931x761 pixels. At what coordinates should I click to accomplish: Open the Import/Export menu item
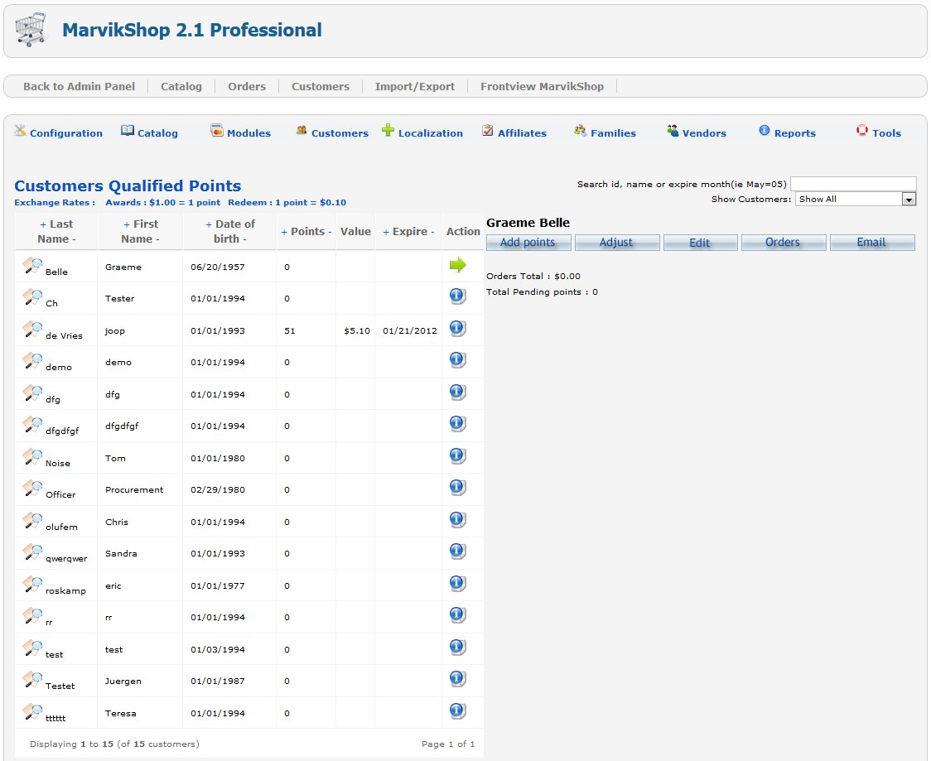tap(415, 87)
